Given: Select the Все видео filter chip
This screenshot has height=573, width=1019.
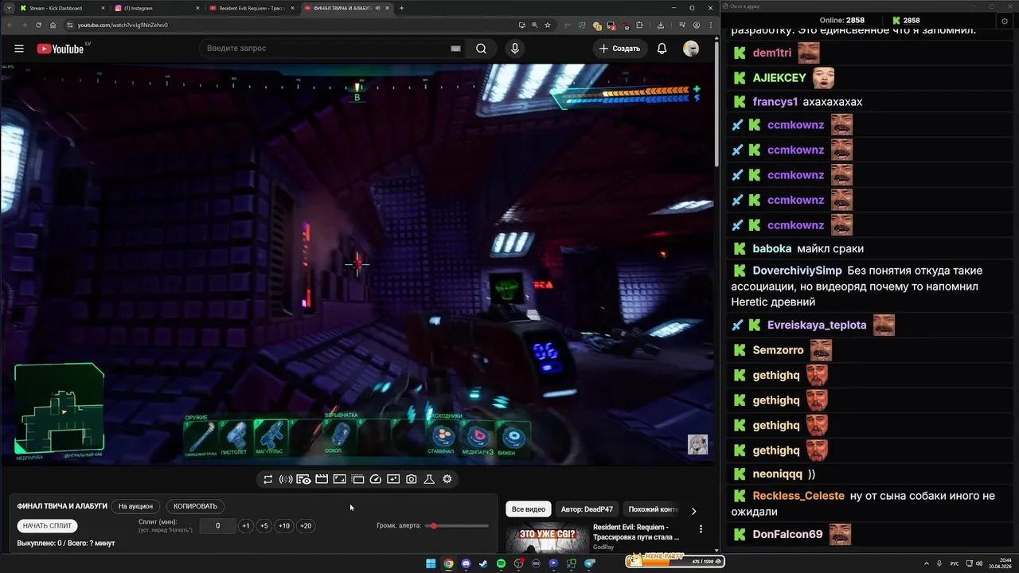Looking at the screenshot, I should point(529,509).
